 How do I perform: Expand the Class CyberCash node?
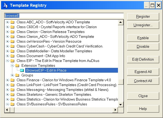[x=7, y=46]
